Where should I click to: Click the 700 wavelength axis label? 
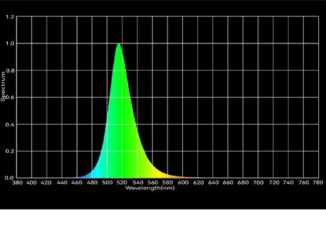click(258, 182)
